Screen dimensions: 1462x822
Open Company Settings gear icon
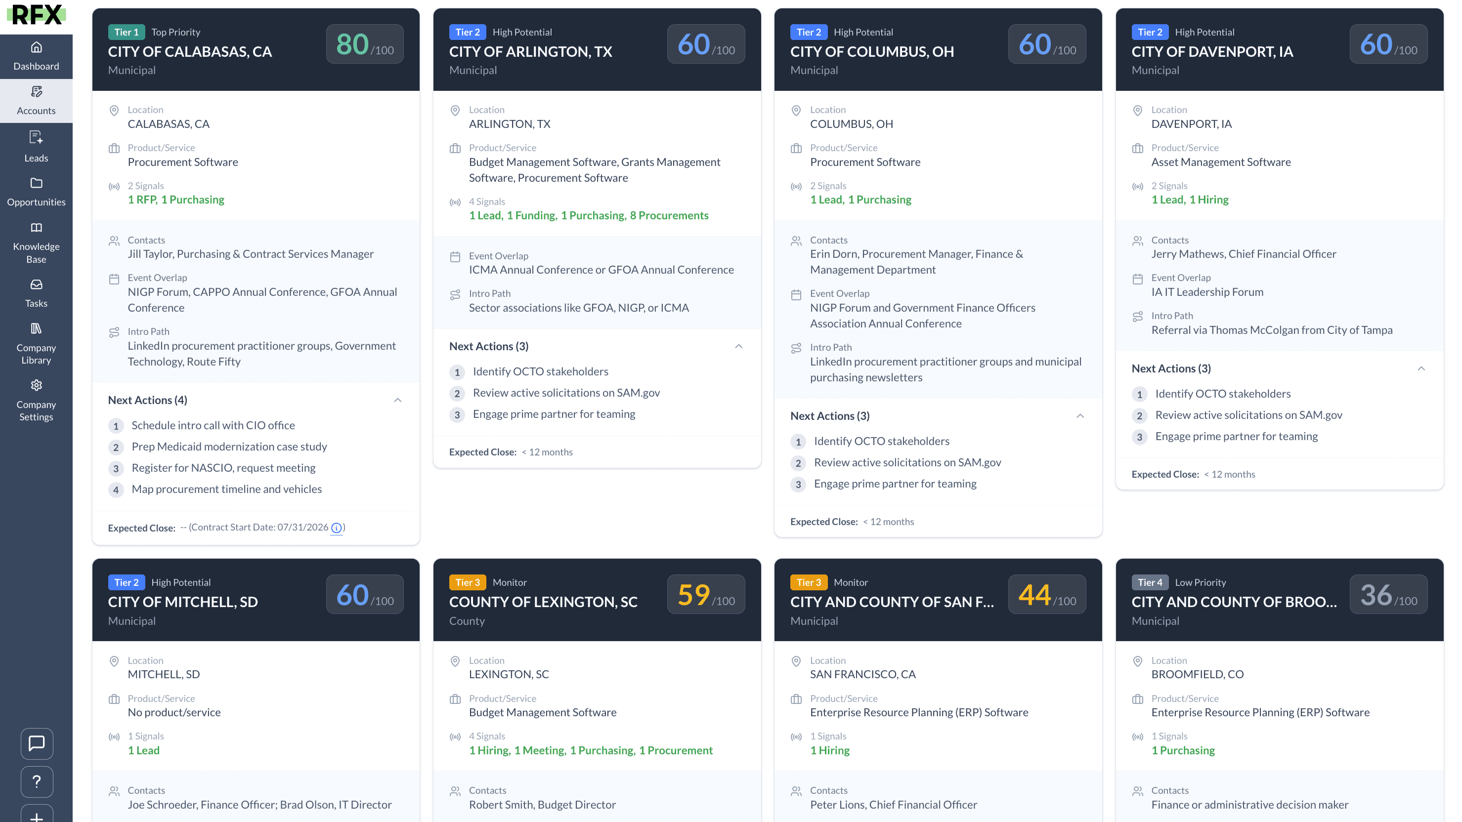tap(36, 385)
